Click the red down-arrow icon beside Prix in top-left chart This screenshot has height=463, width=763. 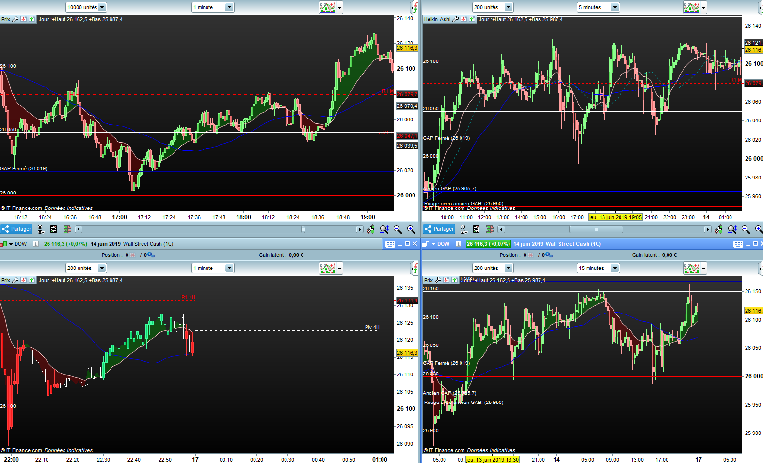23,19
